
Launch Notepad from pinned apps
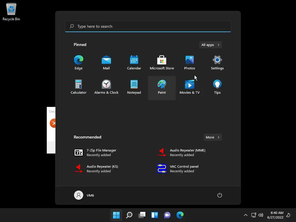[134, 87]
